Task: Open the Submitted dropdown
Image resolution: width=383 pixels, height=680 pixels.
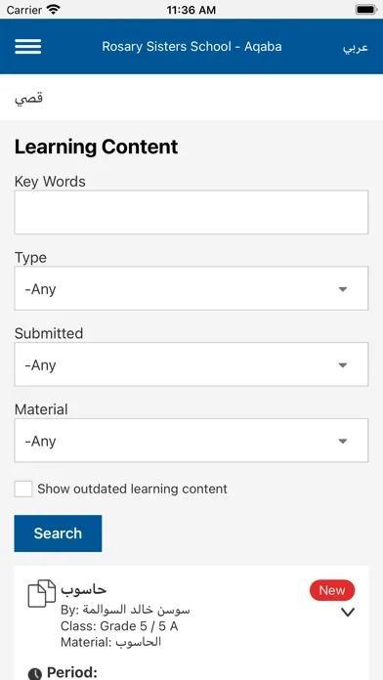Action: 191,364
